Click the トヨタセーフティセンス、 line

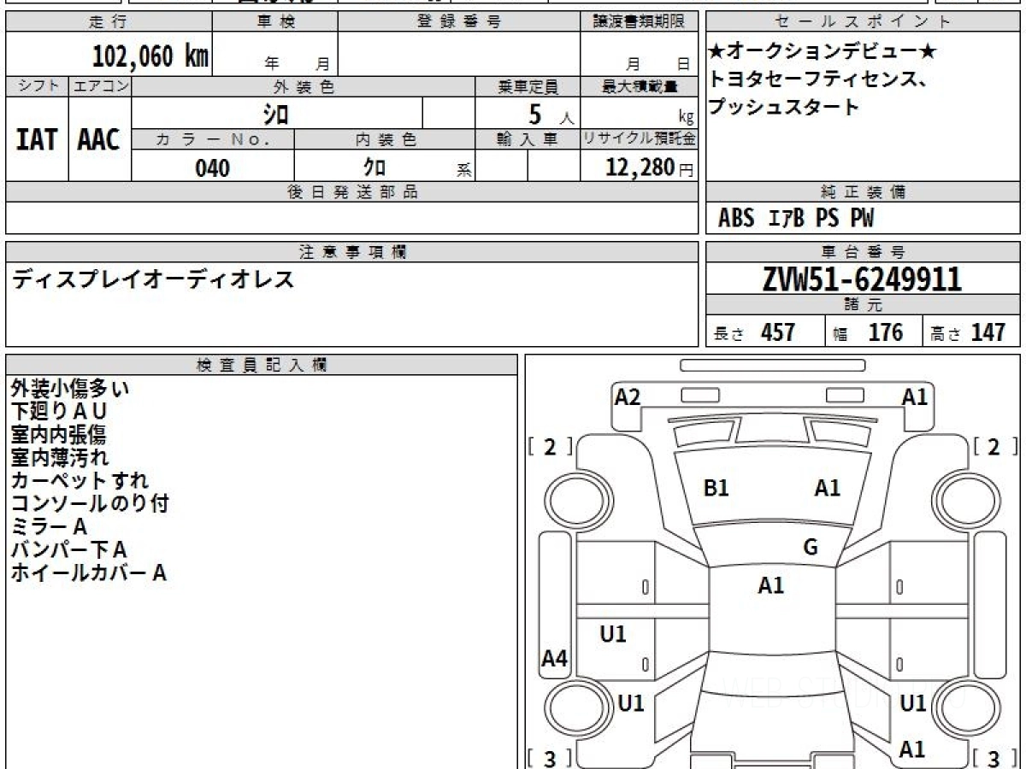tap(818, 80)
